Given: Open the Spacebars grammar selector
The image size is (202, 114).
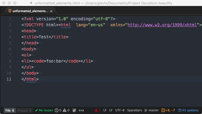Looking at the screenshot, I should tap(135, 110).
